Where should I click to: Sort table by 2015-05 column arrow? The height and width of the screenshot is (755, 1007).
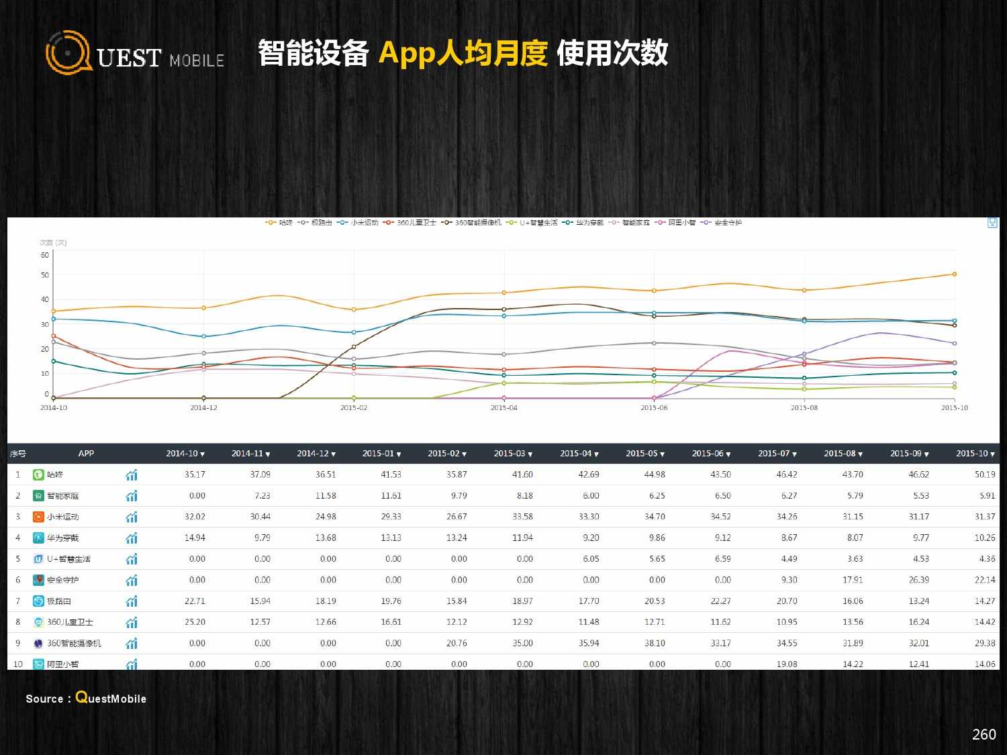tap(662, 454)
